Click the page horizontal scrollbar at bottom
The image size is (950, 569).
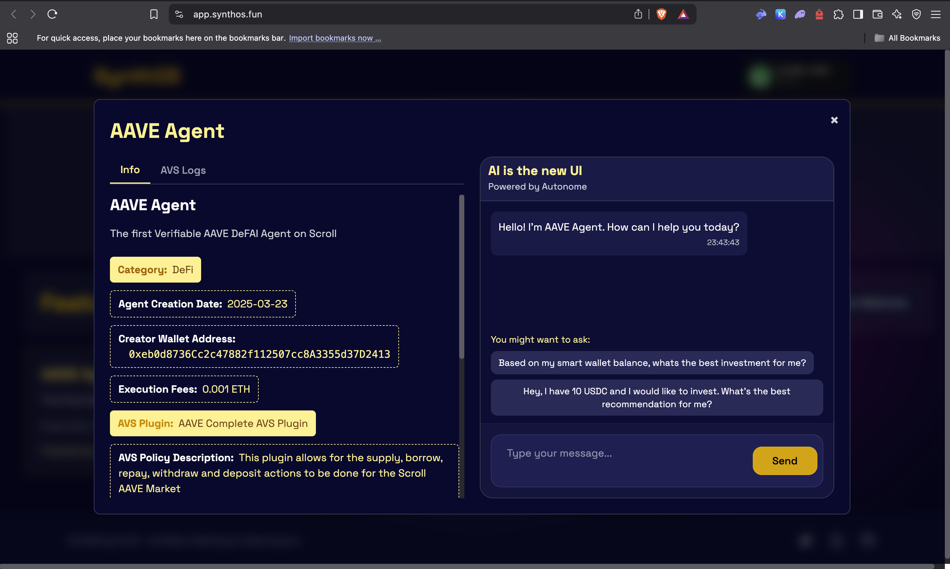point(468,566)
